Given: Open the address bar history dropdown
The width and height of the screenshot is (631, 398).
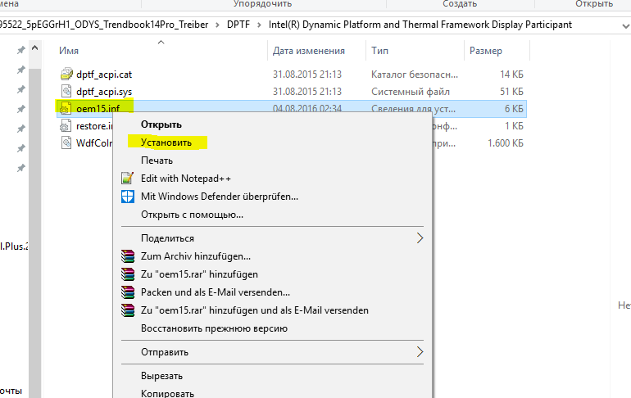Looking at the screenshot, I should pos(625,26).
